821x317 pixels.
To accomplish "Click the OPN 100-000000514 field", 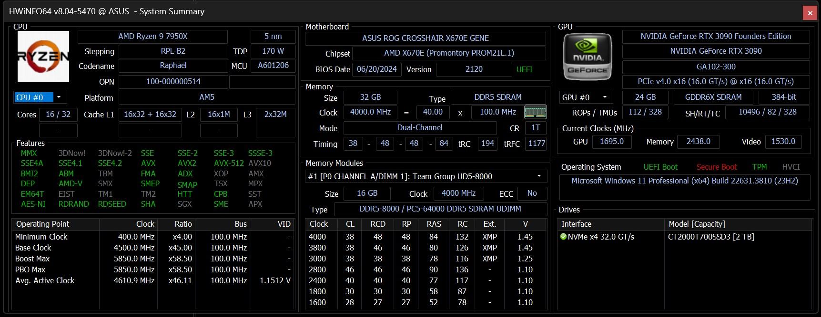I will point(173,82).
